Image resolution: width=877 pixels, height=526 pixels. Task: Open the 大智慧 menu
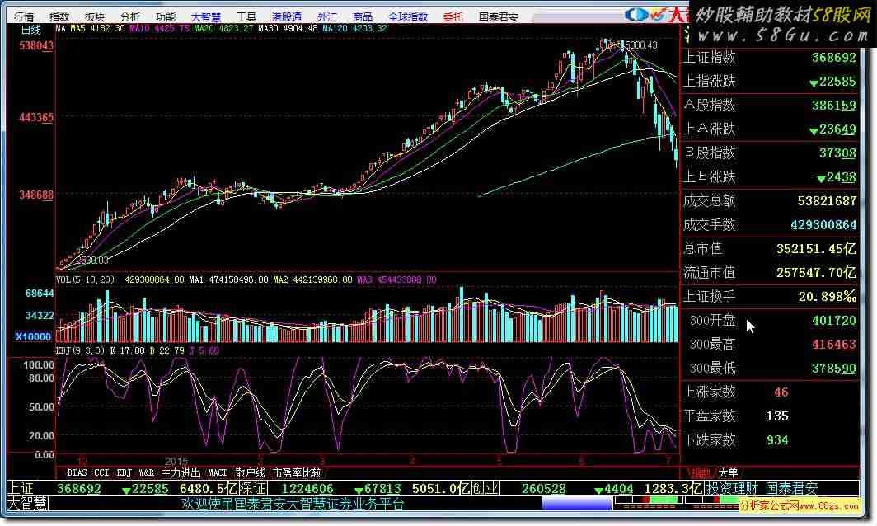click(x=206, y=16)
